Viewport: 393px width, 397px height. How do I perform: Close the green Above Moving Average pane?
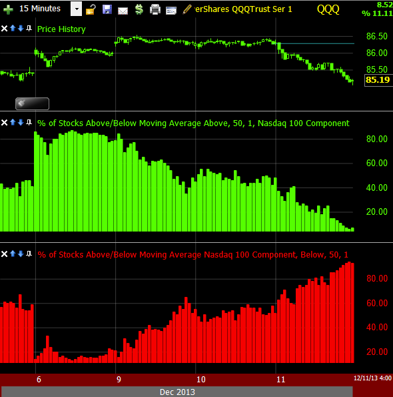click(x=4, y=123)
